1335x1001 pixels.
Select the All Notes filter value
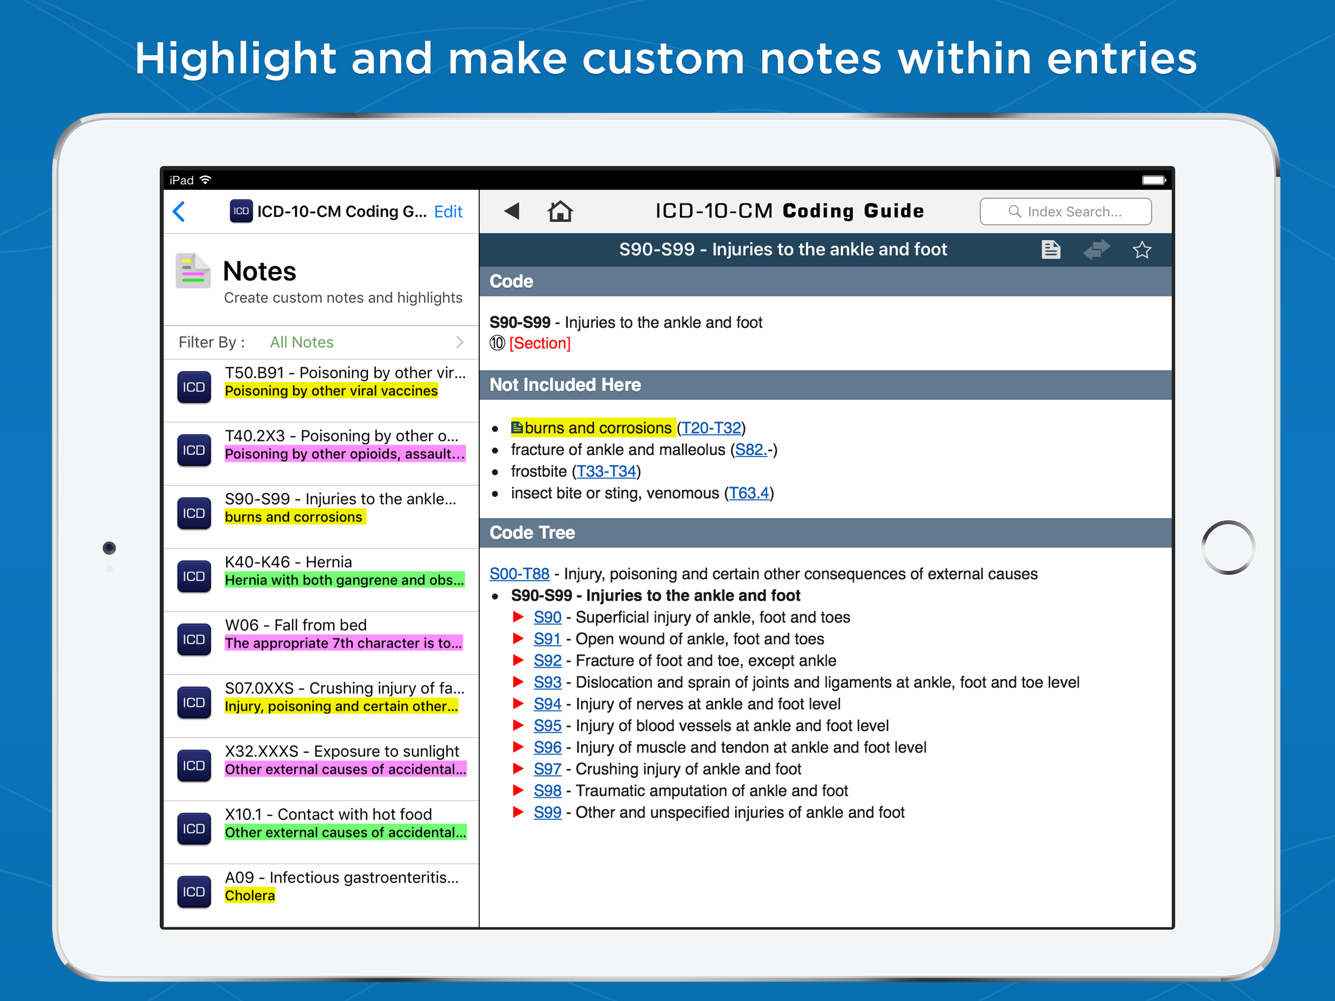(x=302, y=342)
